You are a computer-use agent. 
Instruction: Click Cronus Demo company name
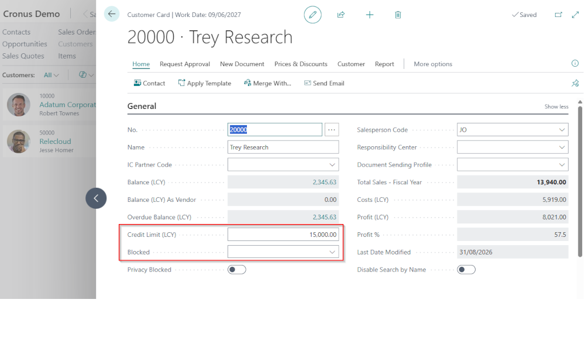pos(32,14)
